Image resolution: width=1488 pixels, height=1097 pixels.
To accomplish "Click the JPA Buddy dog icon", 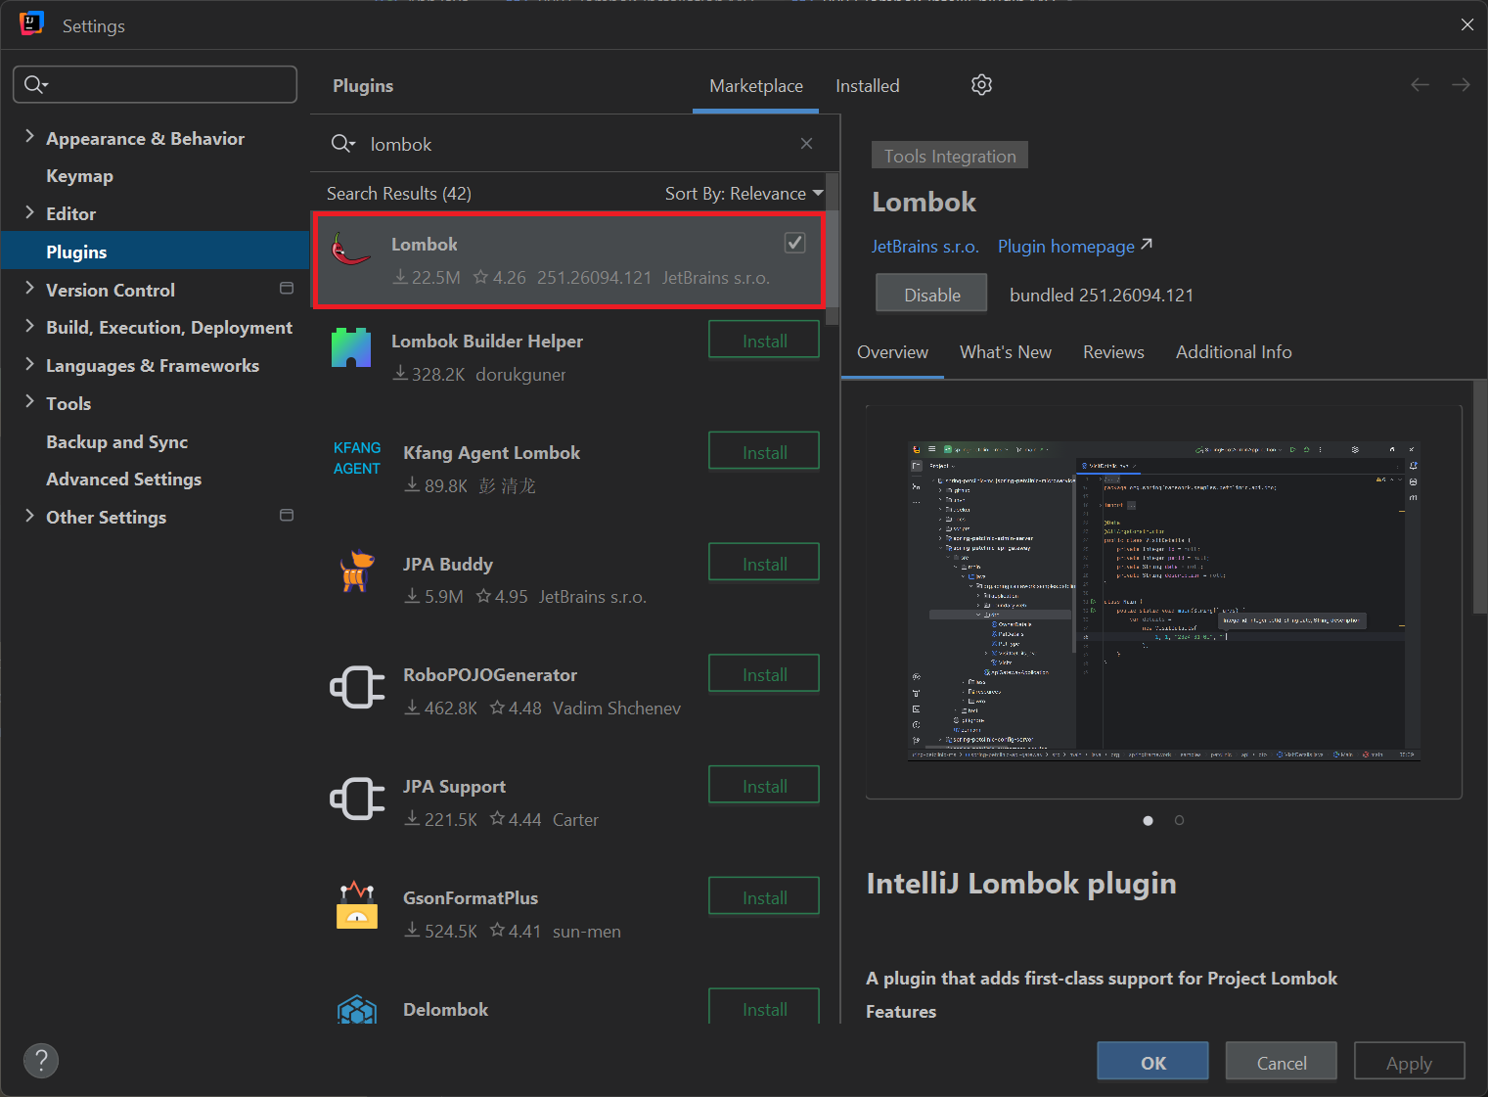I will (x=356, y=570).
